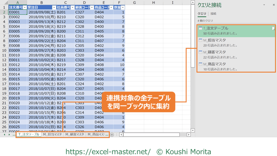This screenshot has height=156, width=277.
Task: Open the 注文番号 column filter dropdown
Action: tap(25, 7)
